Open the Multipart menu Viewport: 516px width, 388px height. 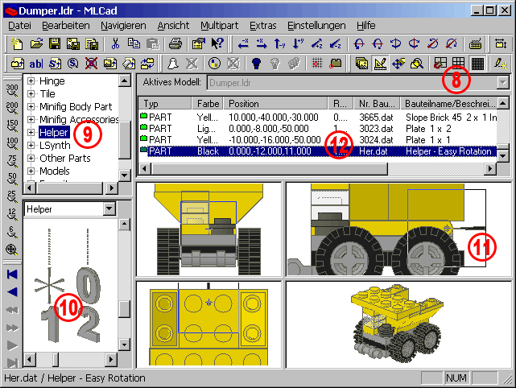click(x=220, y=25)
